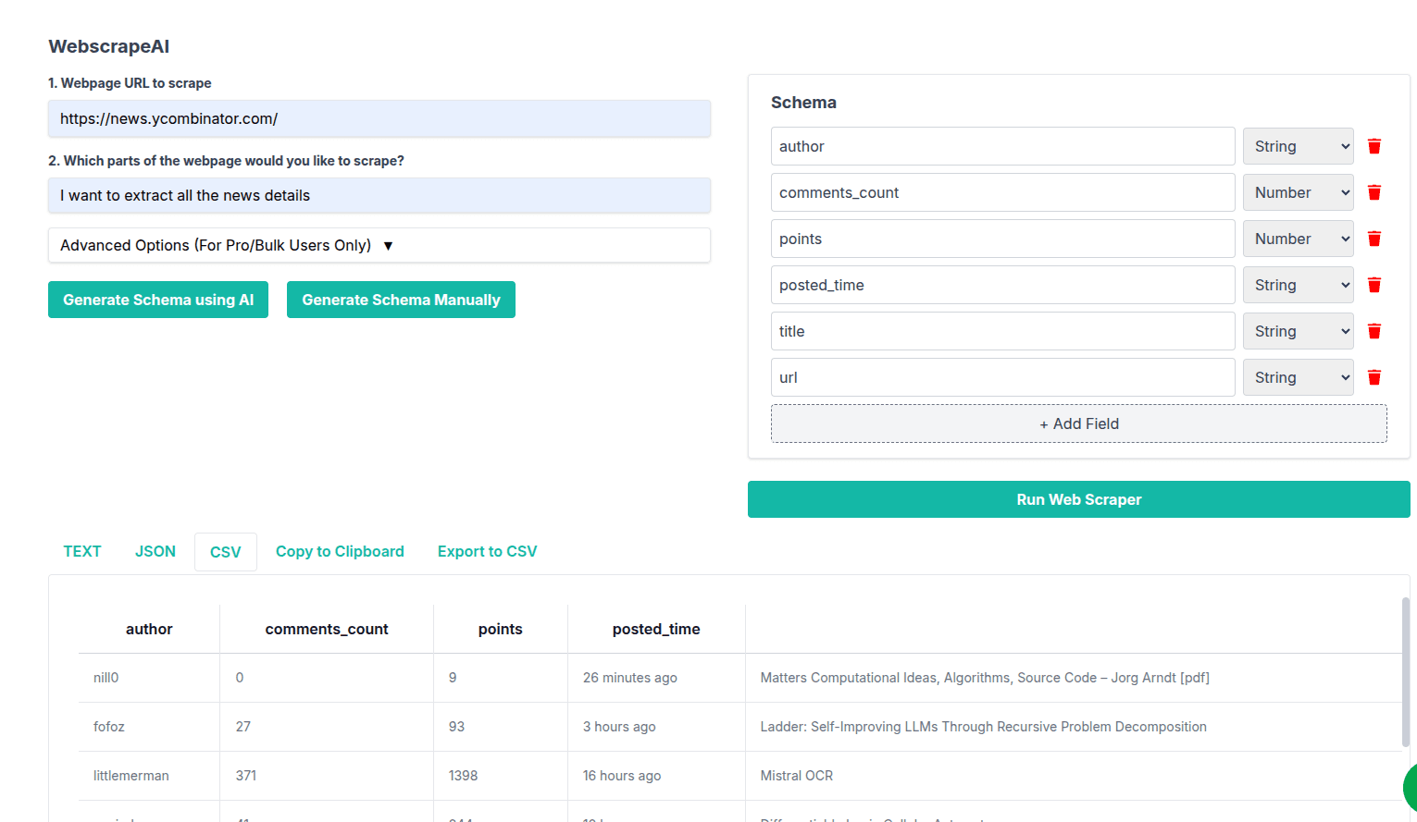Click Export to CSV

tap(487, 551)
